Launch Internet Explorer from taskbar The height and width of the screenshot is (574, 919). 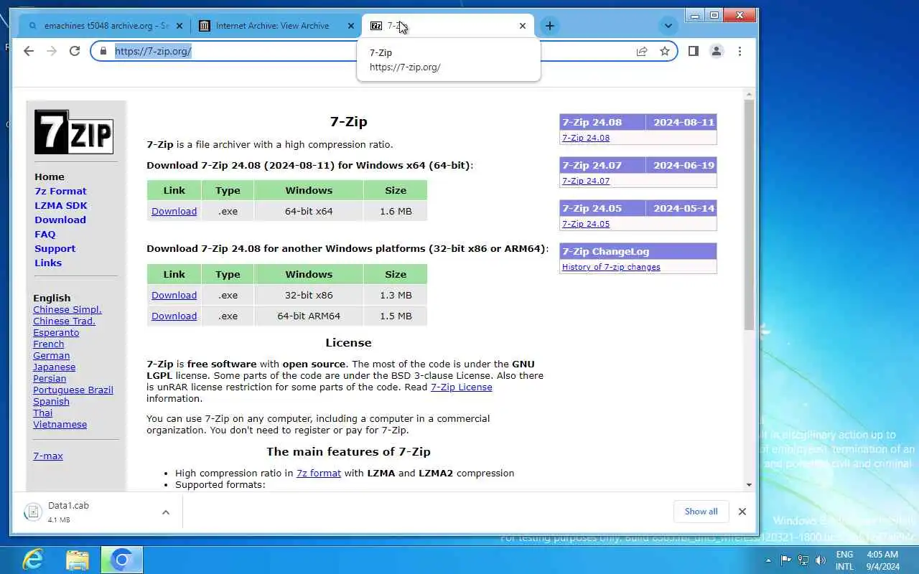point(33,560)
